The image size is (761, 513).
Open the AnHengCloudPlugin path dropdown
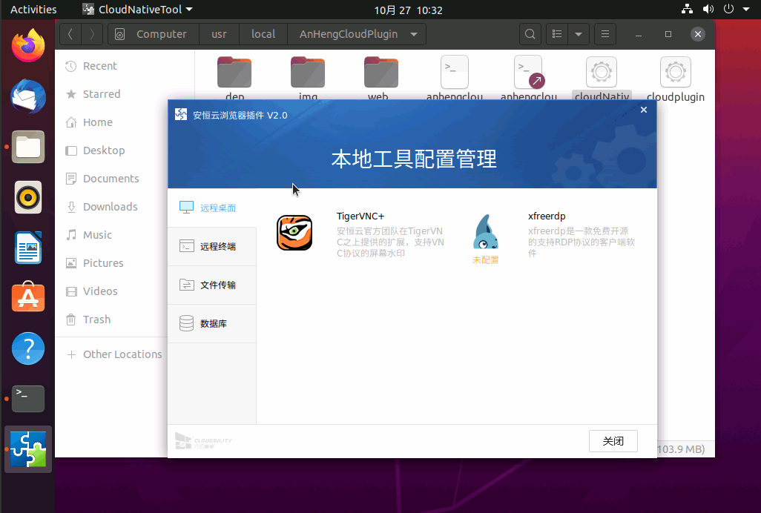413,34
